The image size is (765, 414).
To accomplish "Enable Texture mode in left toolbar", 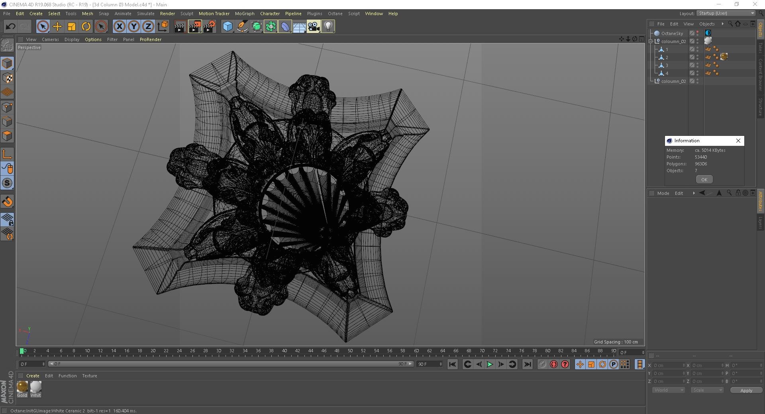I will pos(7,78).
